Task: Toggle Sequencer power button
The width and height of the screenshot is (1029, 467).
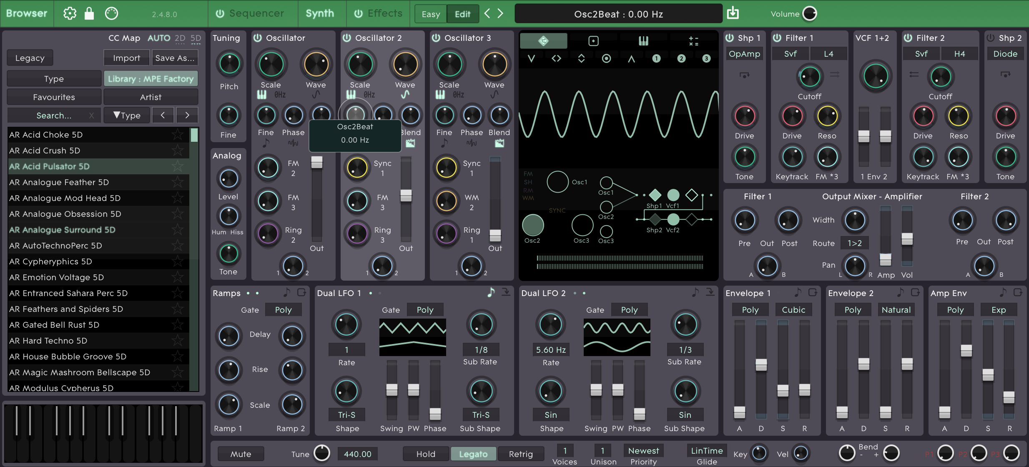Action: [220, 13]
